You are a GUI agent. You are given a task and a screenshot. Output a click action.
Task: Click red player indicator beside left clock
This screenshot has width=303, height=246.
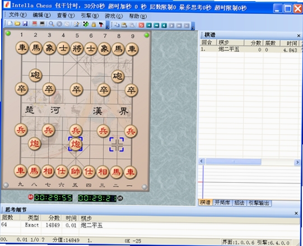pyautogui.click(x=30, y=197)
